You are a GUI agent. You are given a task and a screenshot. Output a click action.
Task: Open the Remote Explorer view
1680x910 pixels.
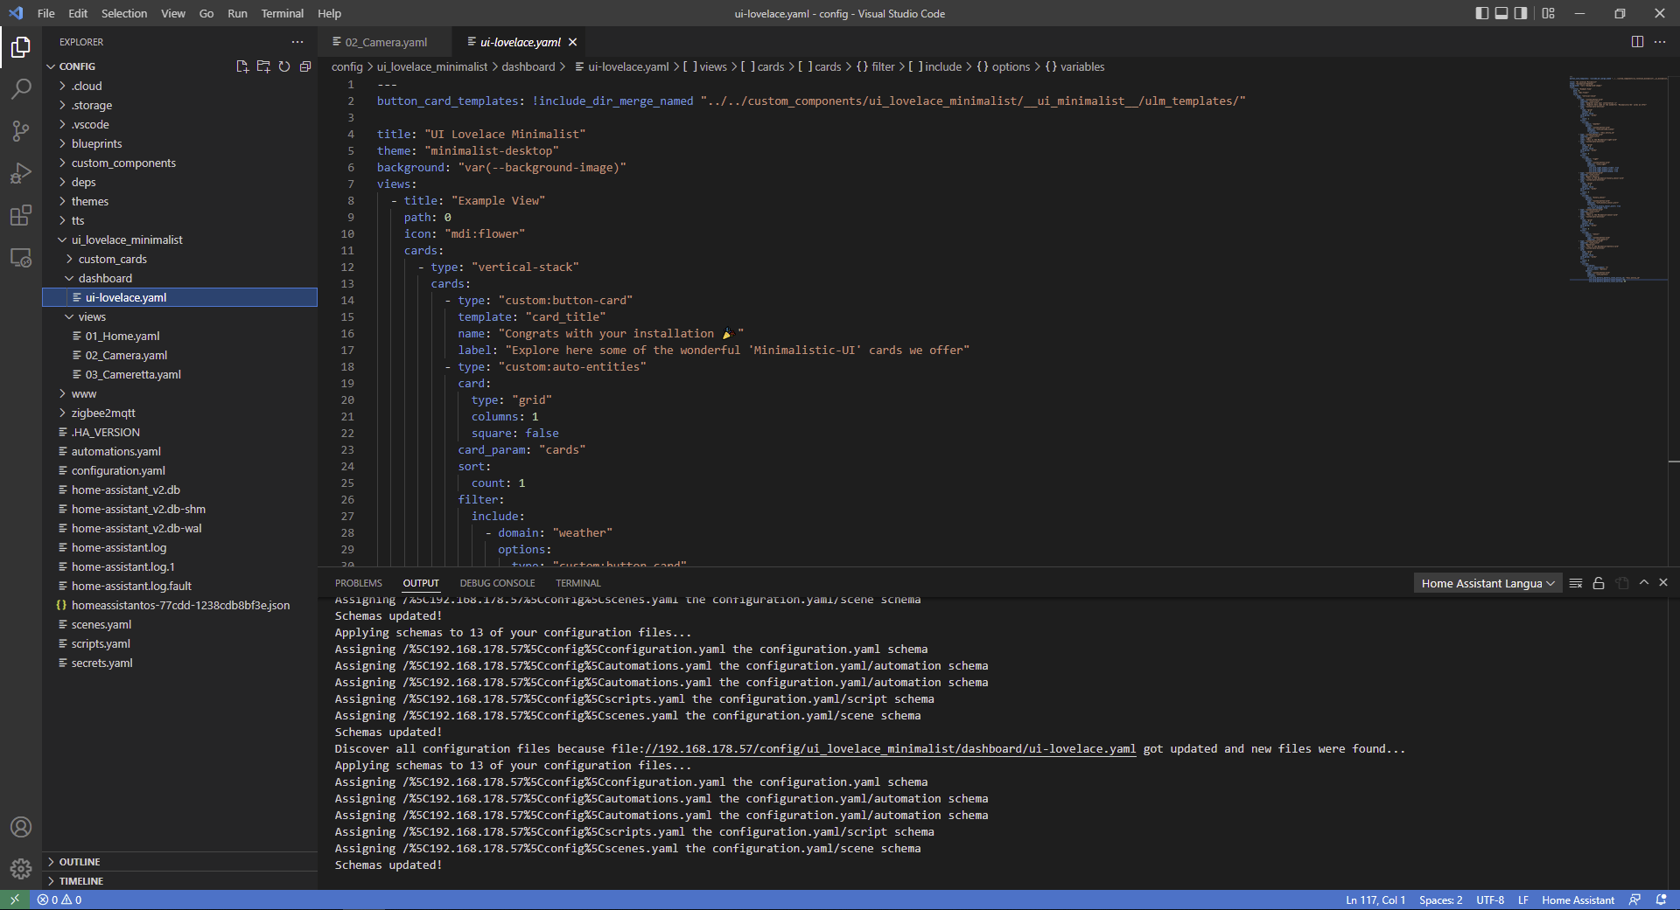(x=21, y=258)
